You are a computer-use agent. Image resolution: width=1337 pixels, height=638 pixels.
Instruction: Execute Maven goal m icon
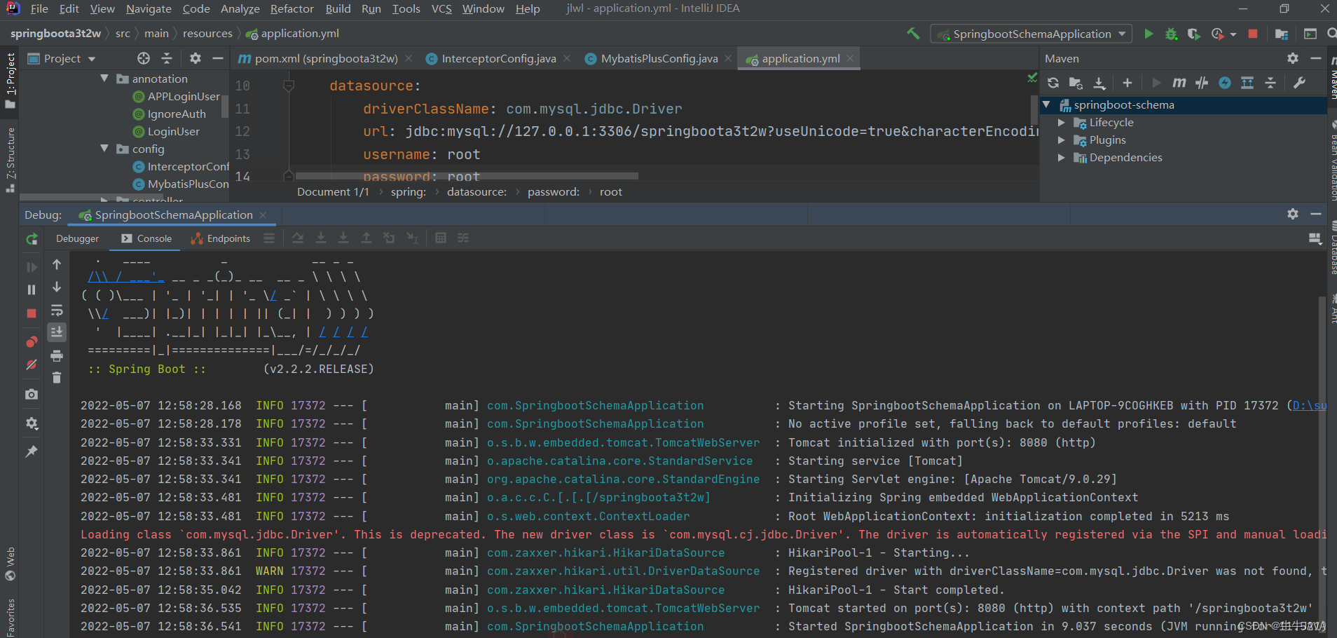(x=1179, y=83)
